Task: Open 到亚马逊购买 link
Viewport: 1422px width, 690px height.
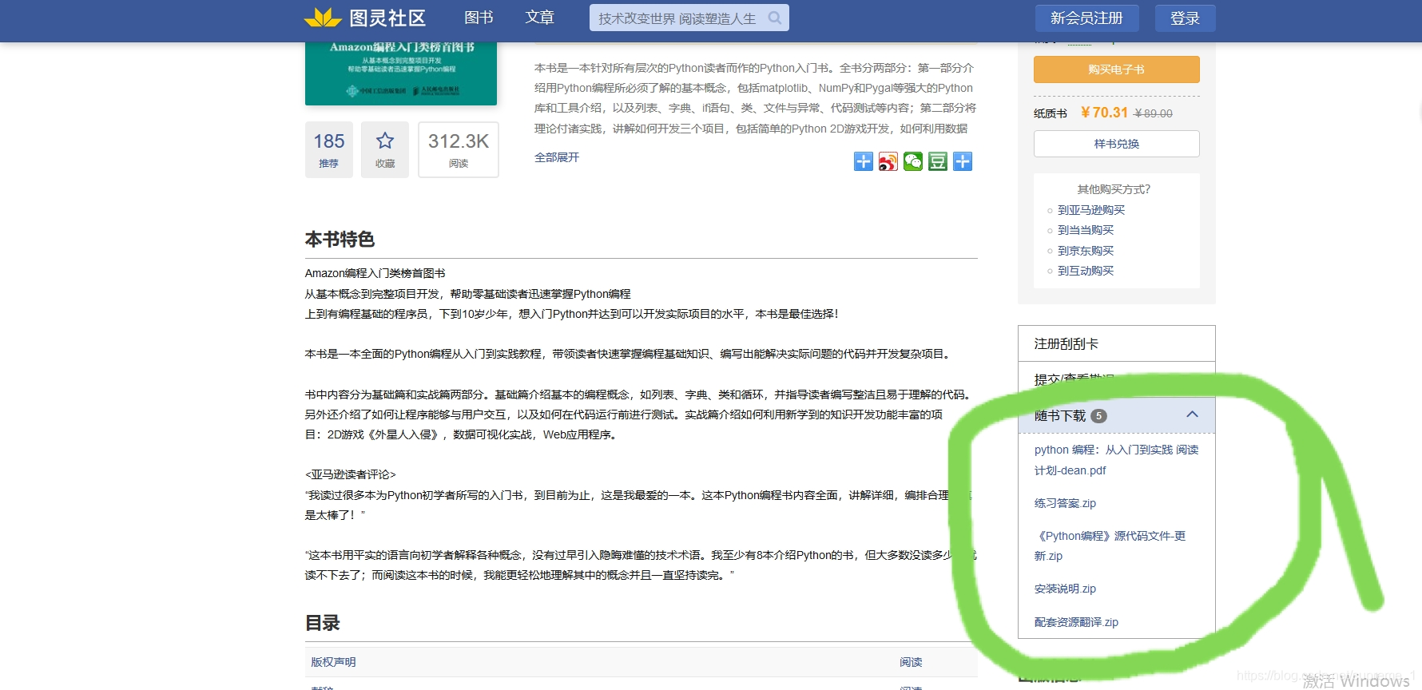Action: point(1090,210)
